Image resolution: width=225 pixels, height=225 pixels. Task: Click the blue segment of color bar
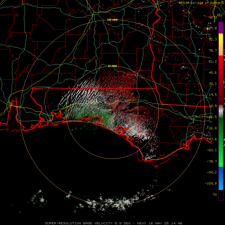pos(221,178)
